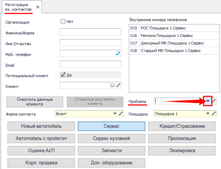Click the pencil icon next to Форма контакта
This screenshot has width=221, height=169.
[x=121, y=114]
